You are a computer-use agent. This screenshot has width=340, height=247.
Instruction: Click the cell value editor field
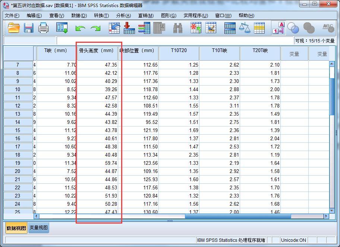(x=174, y=41)
